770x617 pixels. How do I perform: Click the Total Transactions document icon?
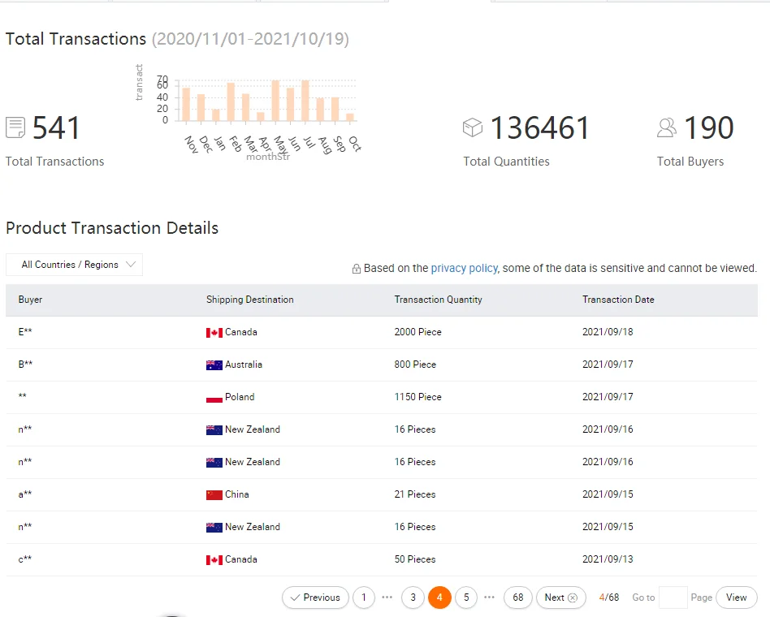(x=15, y=127)
